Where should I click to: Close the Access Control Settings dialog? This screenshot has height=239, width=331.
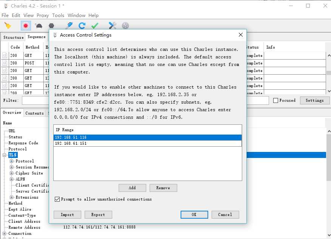[x=241, y=35]
